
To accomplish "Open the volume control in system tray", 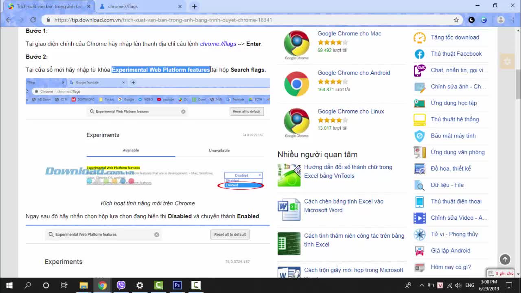I will pyautogui.click(x=458, y=285).
